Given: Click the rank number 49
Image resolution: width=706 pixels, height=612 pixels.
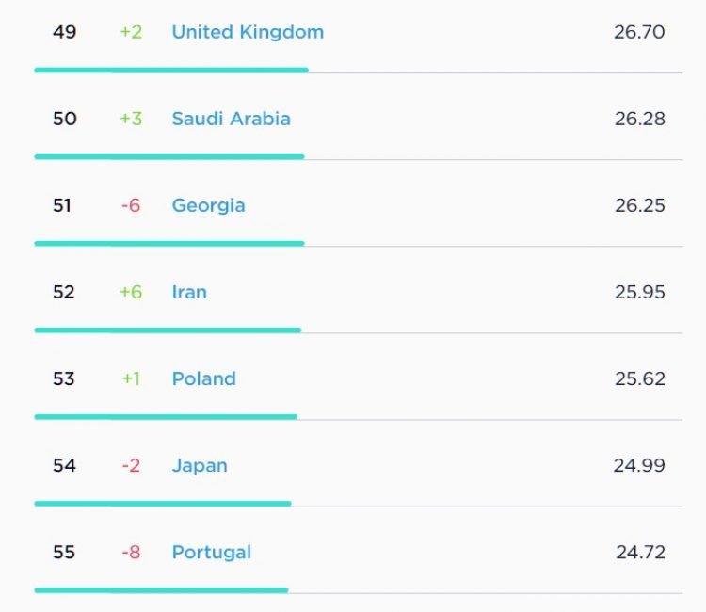Looking at the screenshot, I should tap(64, 32).
